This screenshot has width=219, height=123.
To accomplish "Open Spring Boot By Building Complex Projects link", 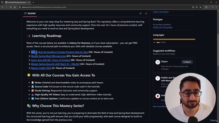I will [60, 52].
